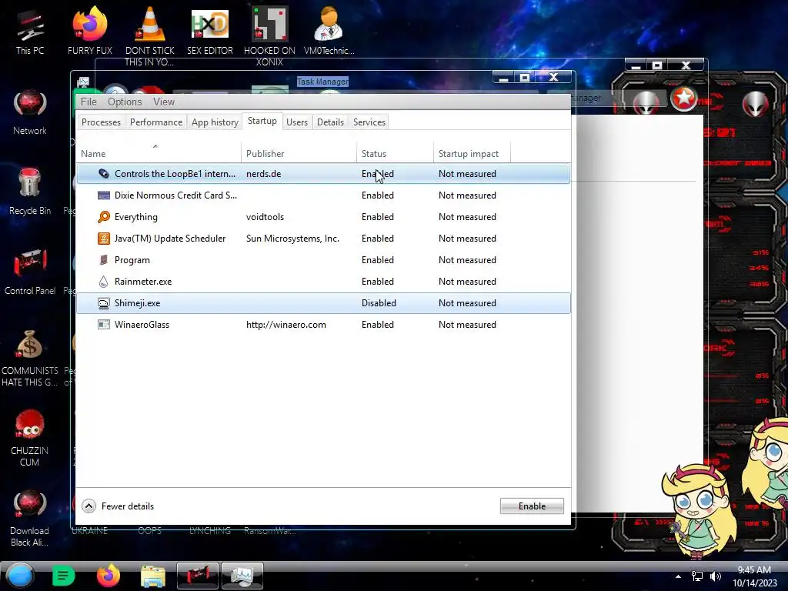Click the Program entry icon

click(104, 260)
